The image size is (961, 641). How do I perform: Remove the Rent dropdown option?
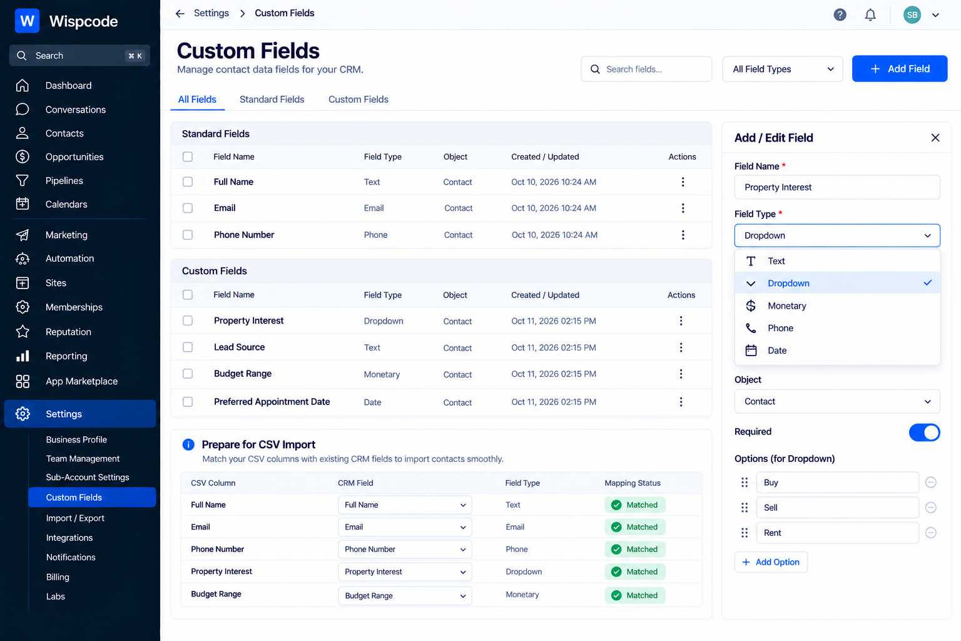[x=931, y=533]
